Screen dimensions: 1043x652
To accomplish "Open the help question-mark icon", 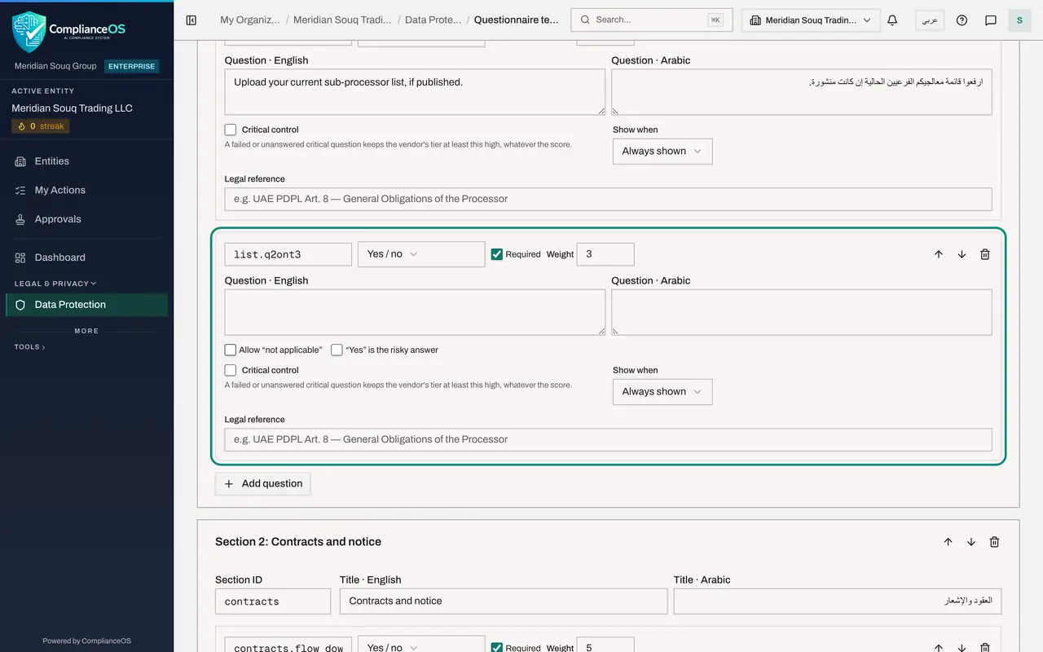I will [x=962, y=20].
